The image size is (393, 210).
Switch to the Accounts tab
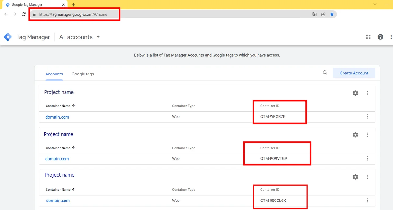(x=54, y=74)
